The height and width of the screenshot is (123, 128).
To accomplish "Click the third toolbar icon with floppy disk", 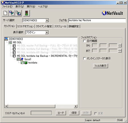I will pyautogui.click(x=18, y=13).
